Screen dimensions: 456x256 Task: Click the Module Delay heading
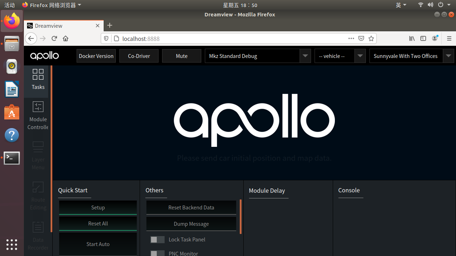pos(267,191)
